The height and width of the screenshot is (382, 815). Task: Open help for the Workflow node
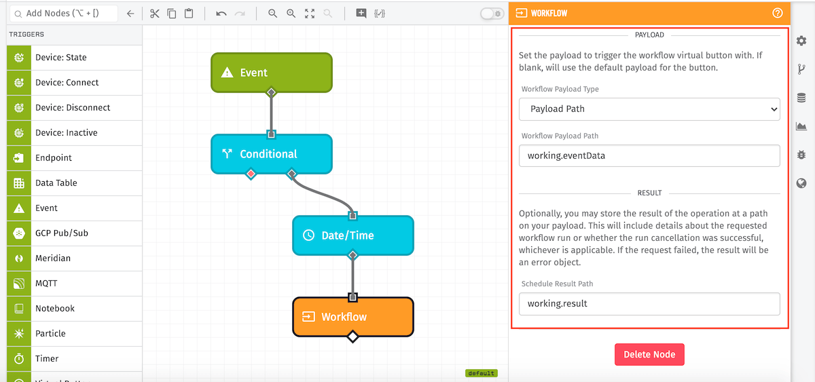[x=778, y=13]
